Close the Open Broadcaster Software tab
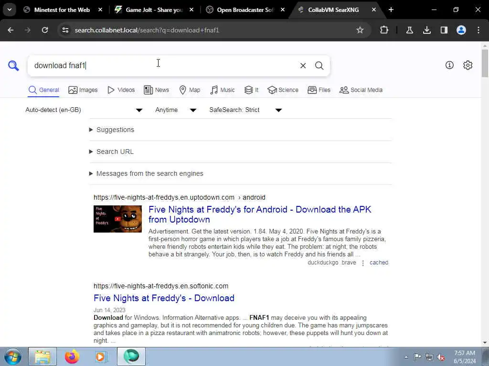This screenshot has width=489, height=366. (283, 10)
